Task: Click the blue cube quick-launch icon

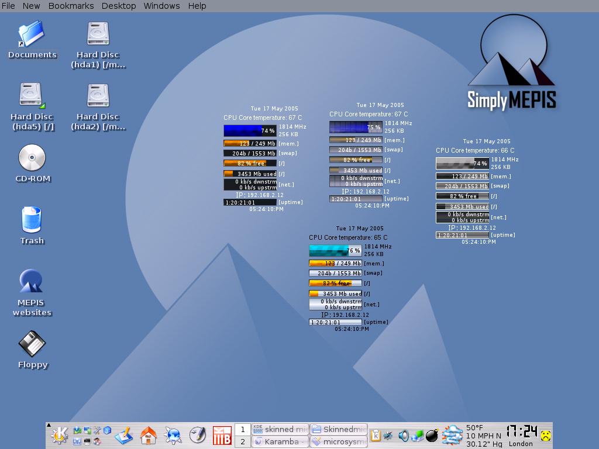Action: point(108,430)
